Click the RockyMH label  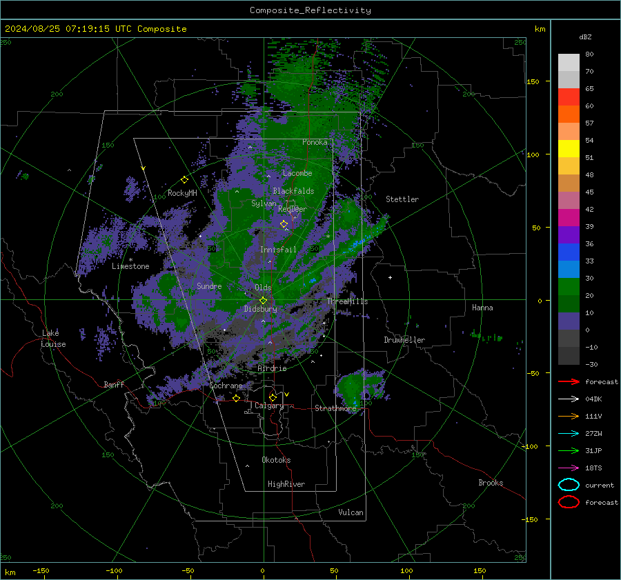[182, 193]
